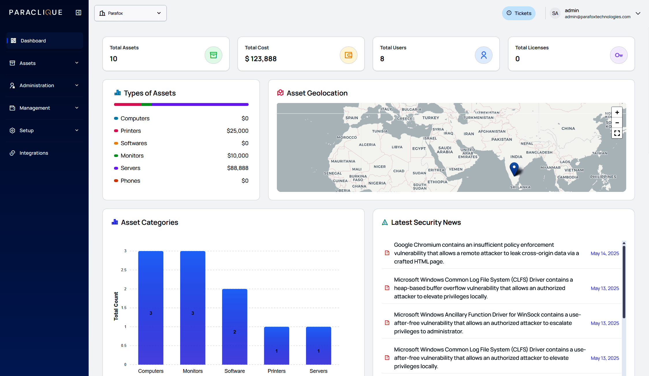This screenshot has height=376, width=649.
Task: Zoom out on the geolocation map
Action: coord(617,123)
